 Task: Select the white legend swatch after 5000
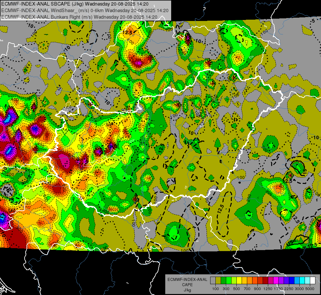[x=312, y=281]
